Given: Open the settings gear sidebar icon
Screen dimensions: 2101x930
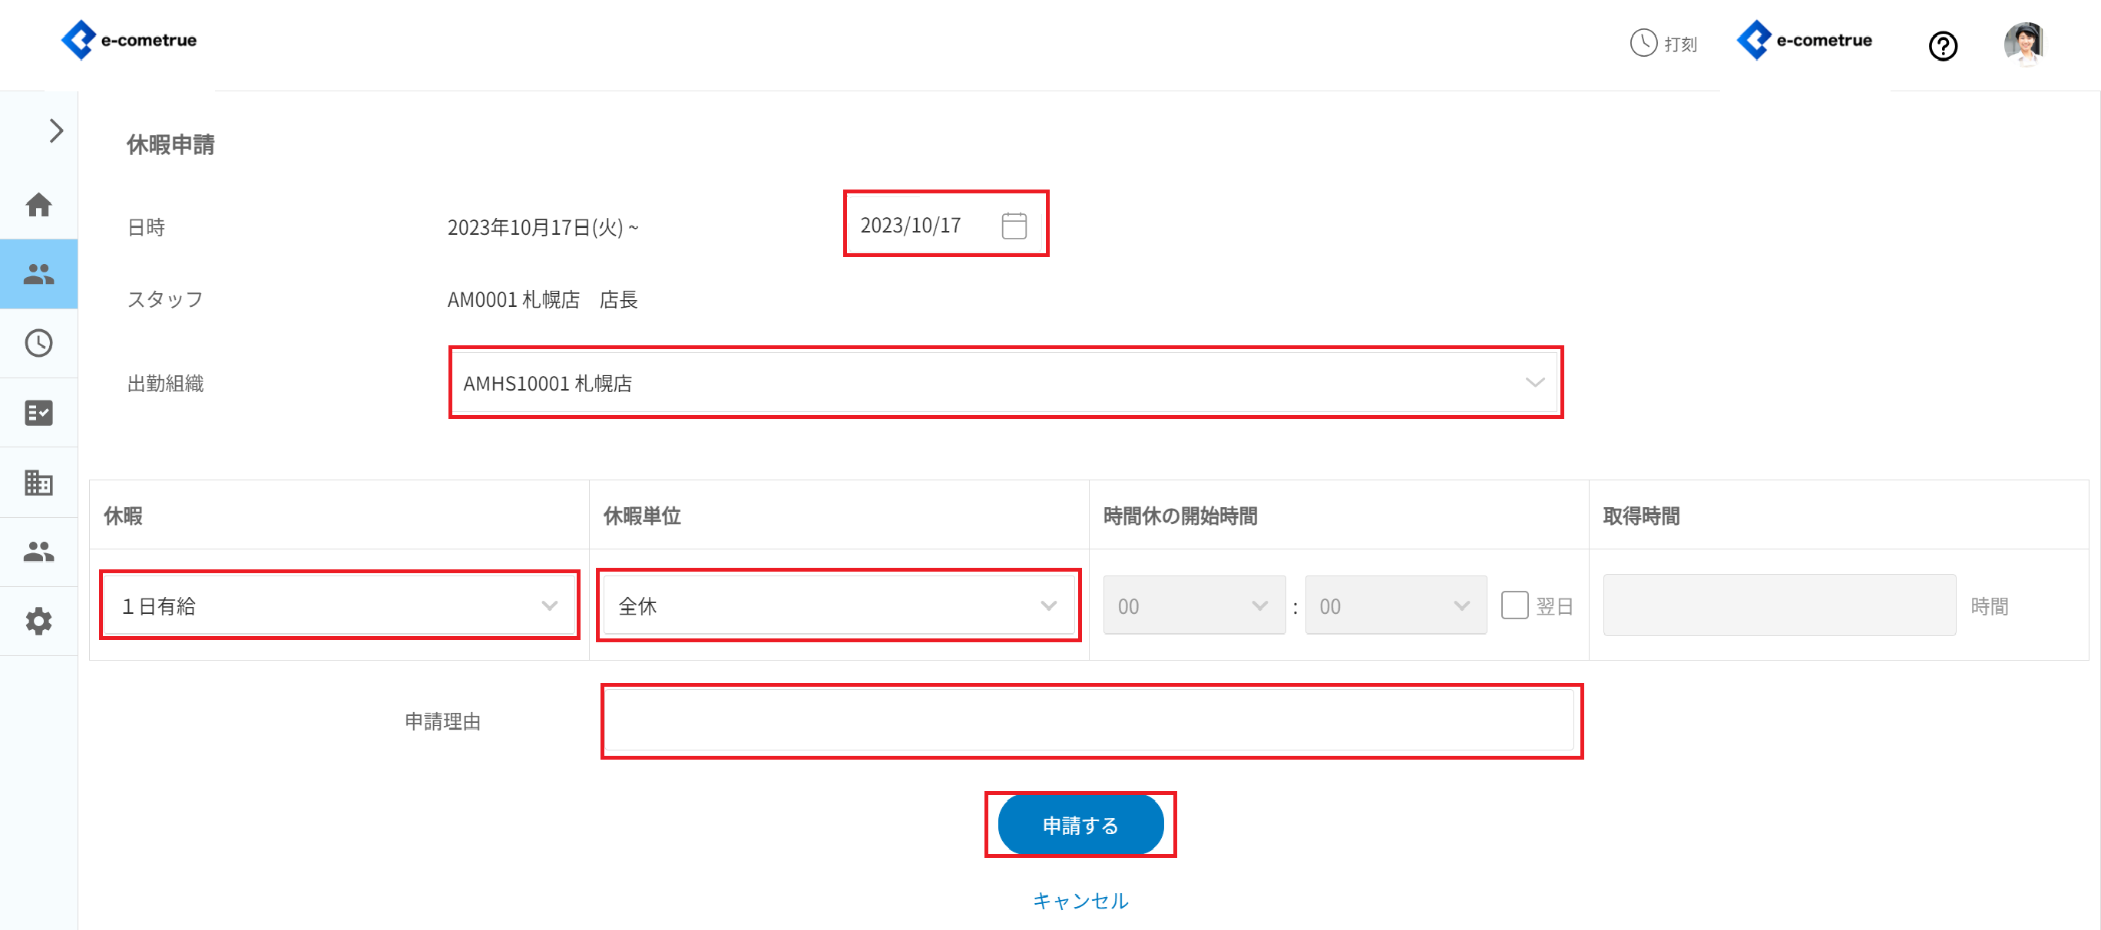Looking at the screenshot, I should click(38, 621).
